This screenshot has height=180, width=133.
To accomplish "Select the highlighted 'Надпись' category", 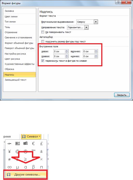I will coord(19,75).
